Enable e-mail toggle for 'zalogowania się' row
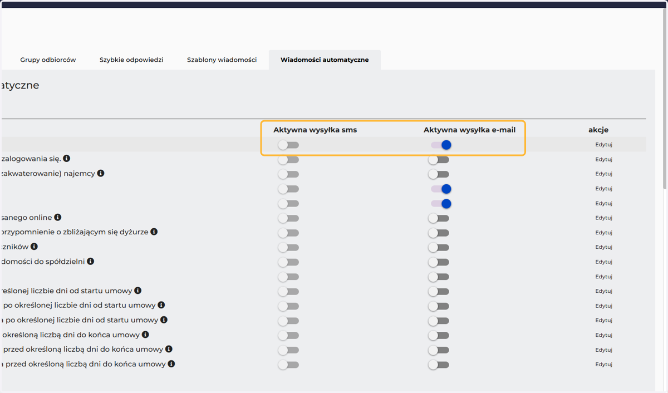This screenshot has width=668, height=393. click(439, 160)
